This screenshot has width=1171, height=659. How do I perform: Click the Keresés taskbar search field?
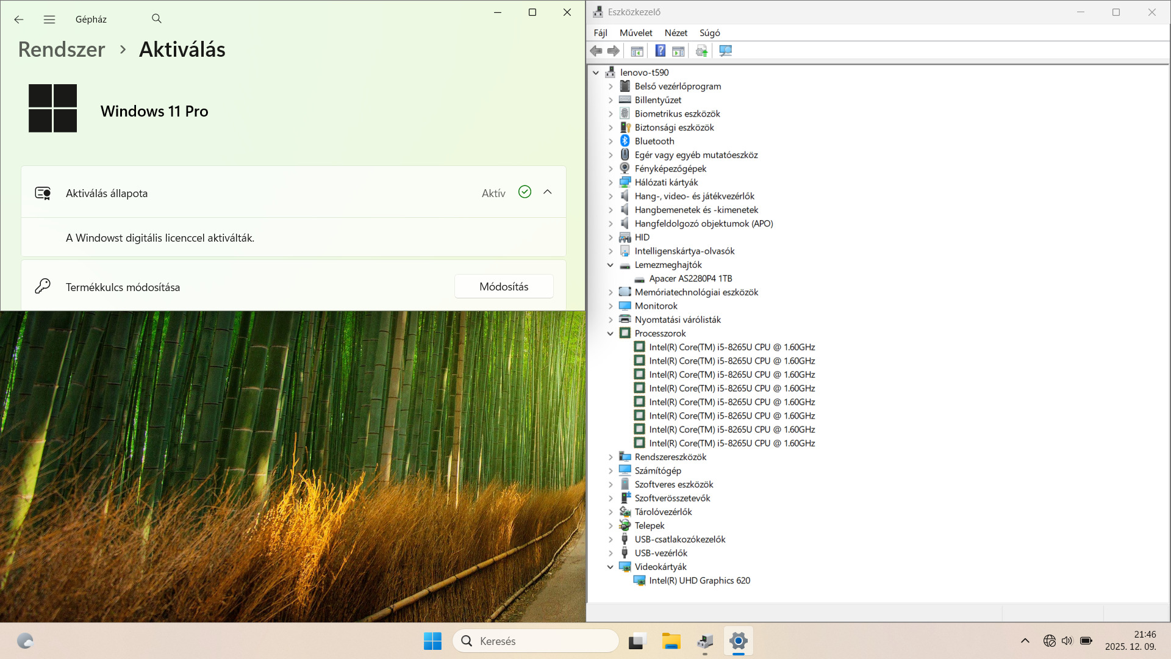click(x=537, y=641)
